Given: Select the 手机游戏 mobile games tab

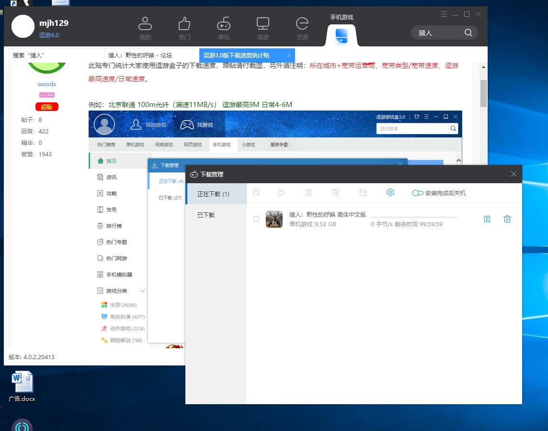Looking at the screenshot, I should click(342, 29).
